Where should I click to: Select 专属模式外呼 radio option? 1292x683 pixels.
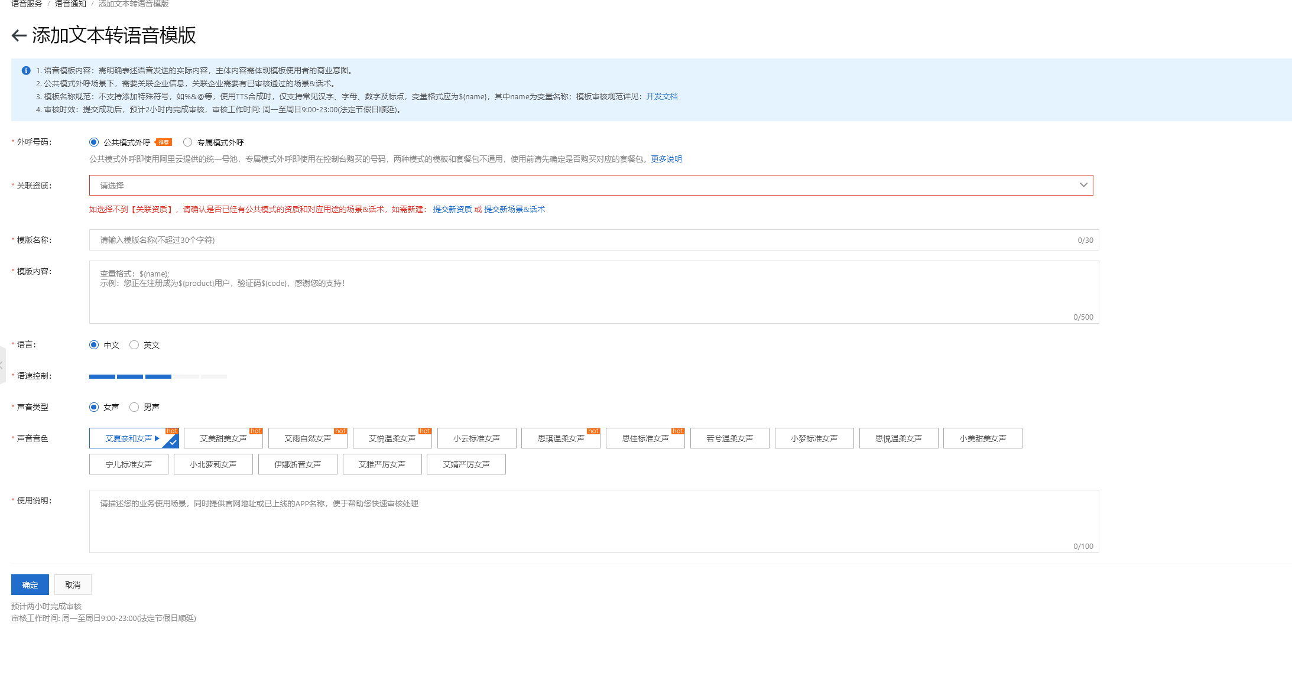pos(188,142)
